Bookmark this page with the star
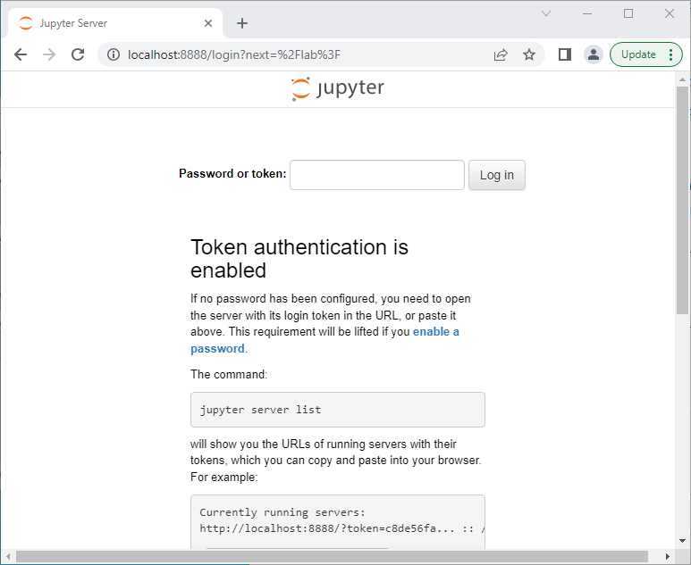691x565 pixels. (x=529, y=54)
